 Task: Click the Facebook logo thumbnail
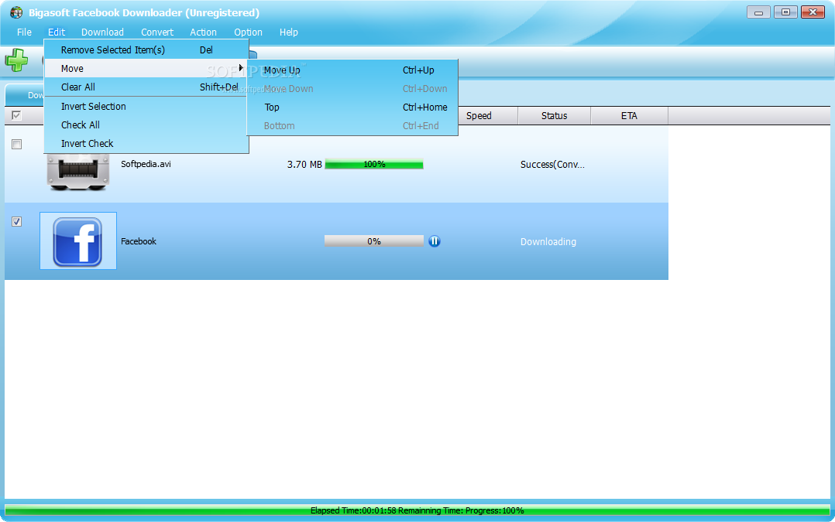tap(77, 241)
